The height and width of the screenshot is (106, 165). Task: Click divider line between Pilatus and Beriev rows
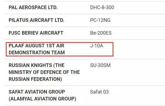point(85,27)
